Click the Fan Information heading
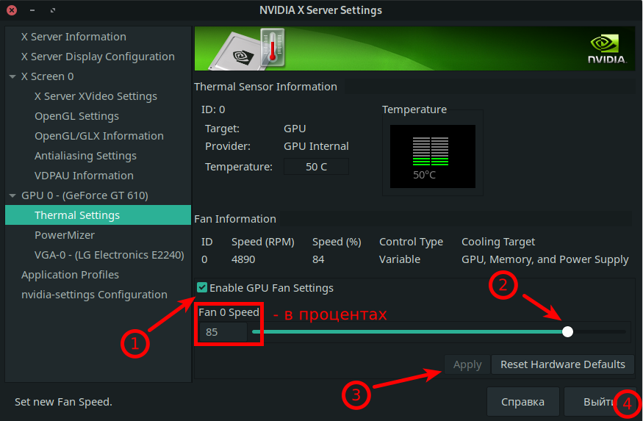 coord(235,219)
